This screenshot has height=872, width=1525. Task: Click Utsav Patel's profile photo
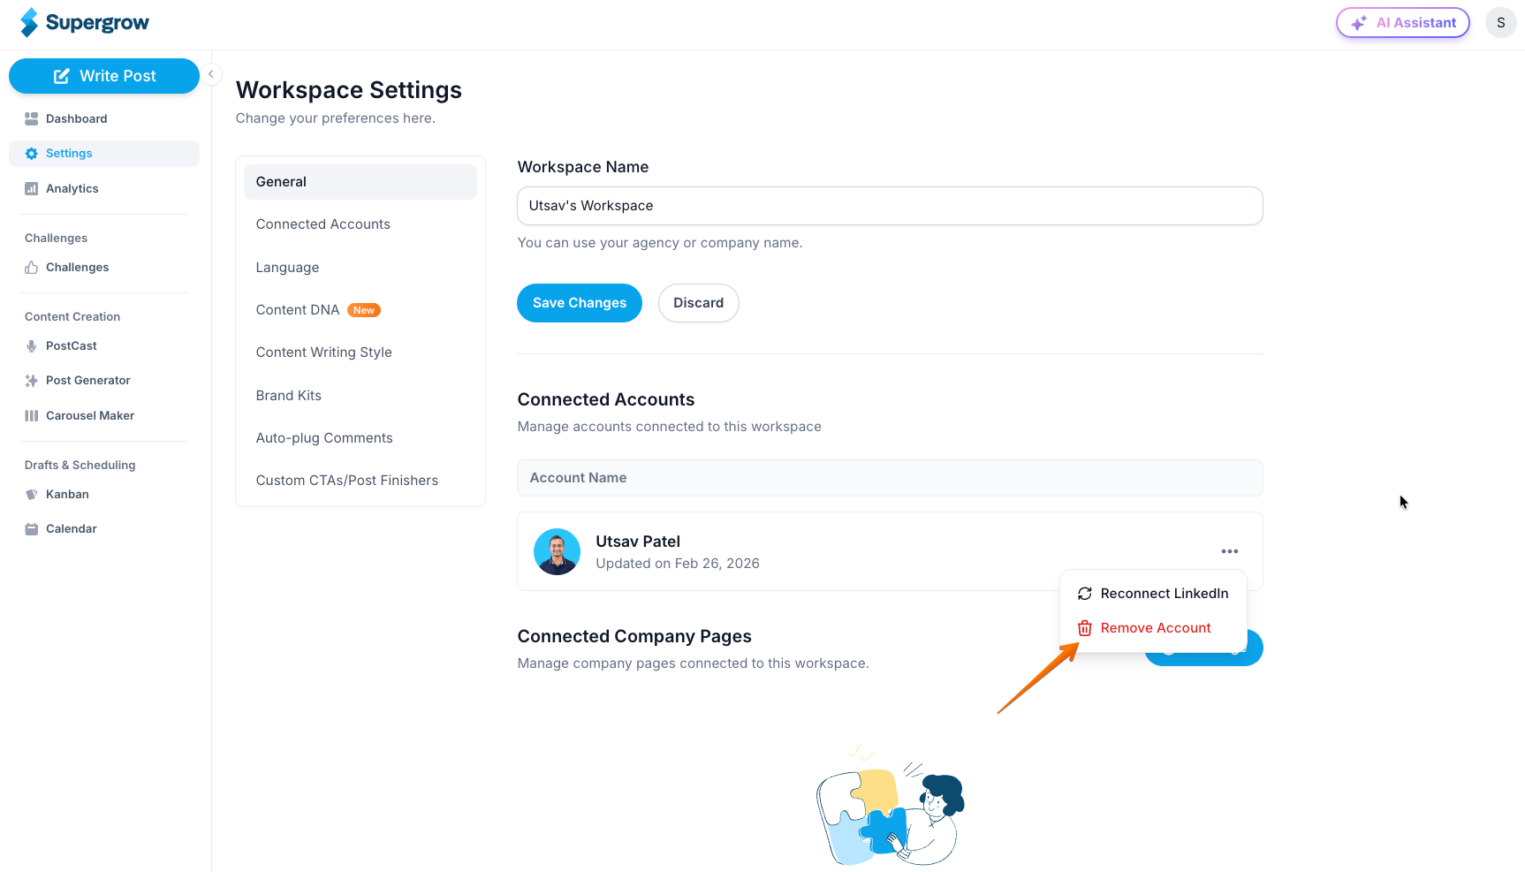(x=558, y=552)
